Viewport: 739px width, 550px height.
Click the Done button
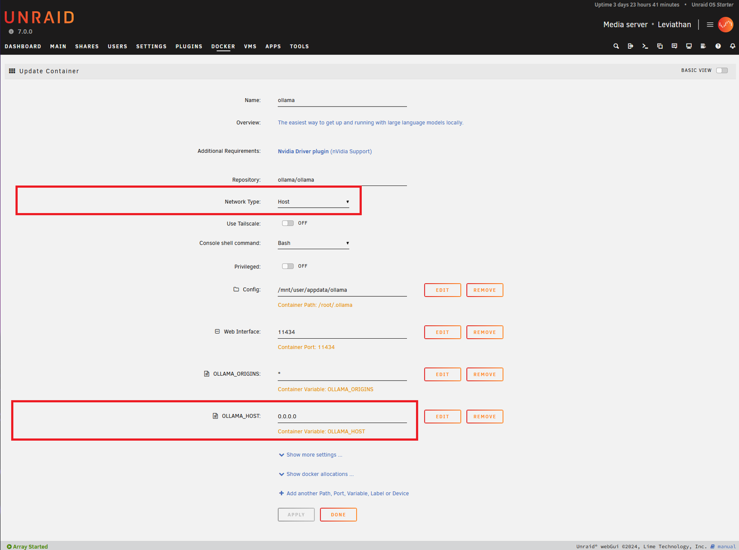point(338,514)
